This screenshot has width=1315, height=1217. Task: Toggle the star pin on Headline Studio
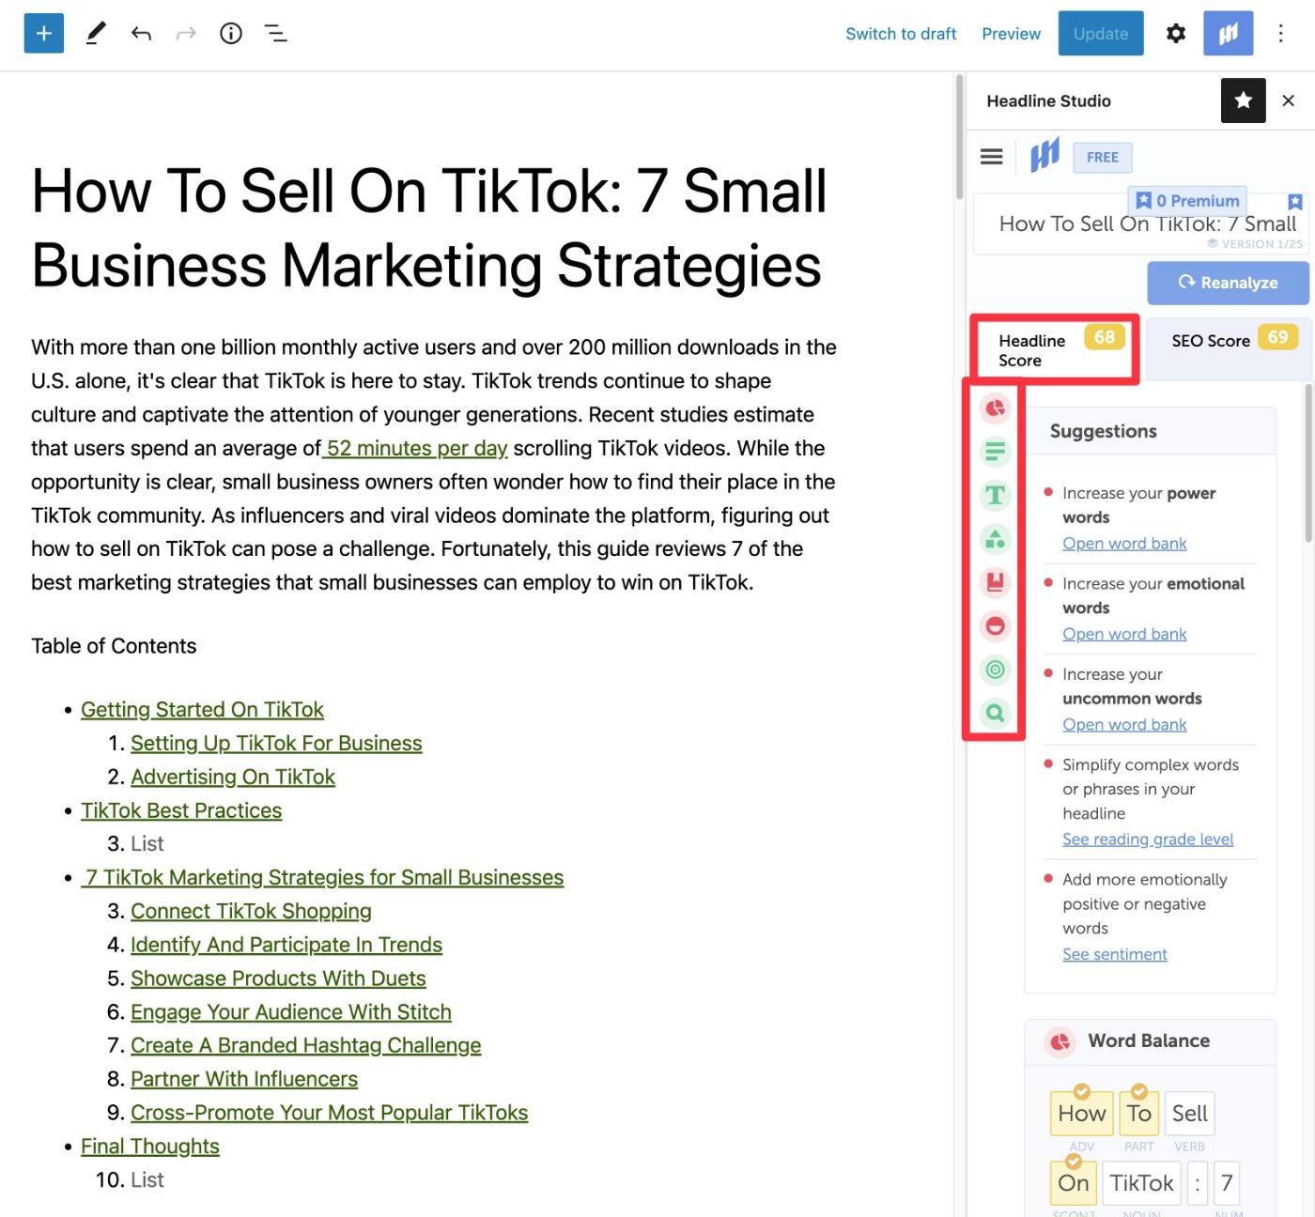1244,100
